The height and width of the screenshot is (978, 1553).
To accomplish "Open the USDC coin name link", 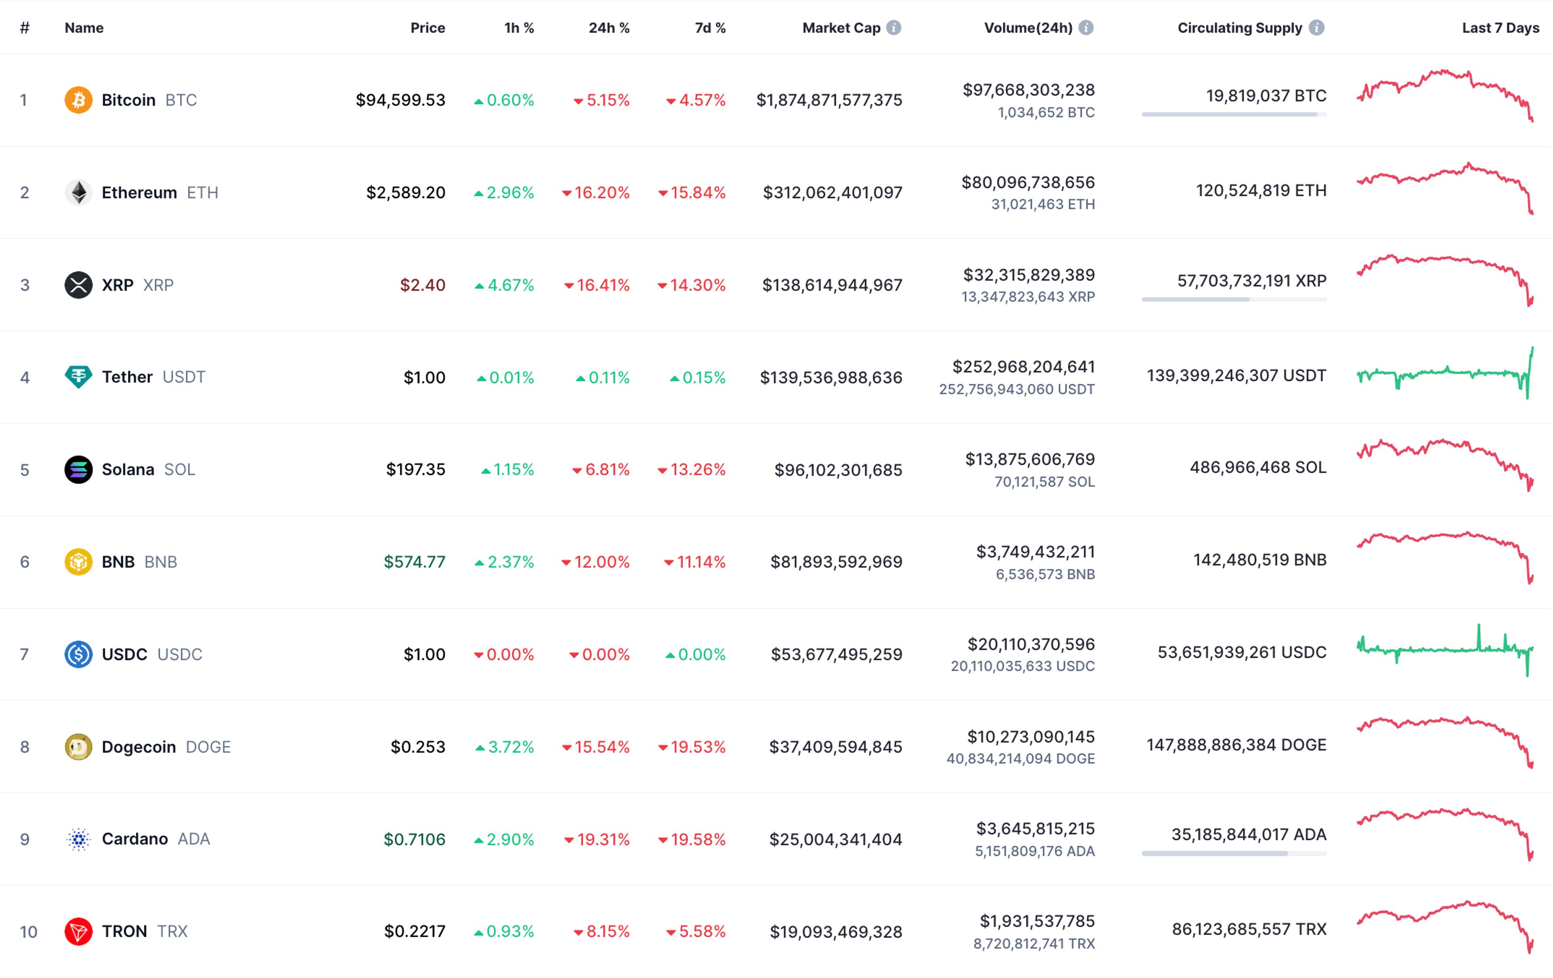I will [125, 655].
